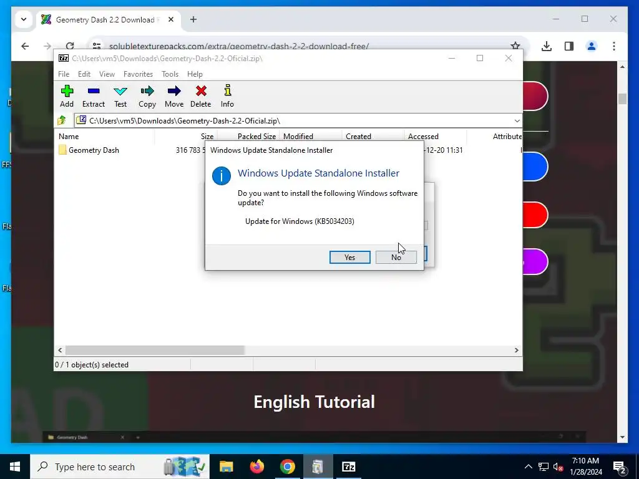The height and width of the screenshot is (479, 639).
Task: Reload the Chrome page
Action: pos(70,46)
